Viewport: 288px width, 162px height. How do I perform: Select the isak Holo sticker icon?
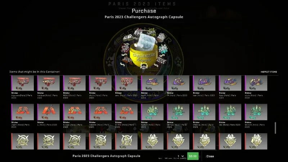(204, 83)
